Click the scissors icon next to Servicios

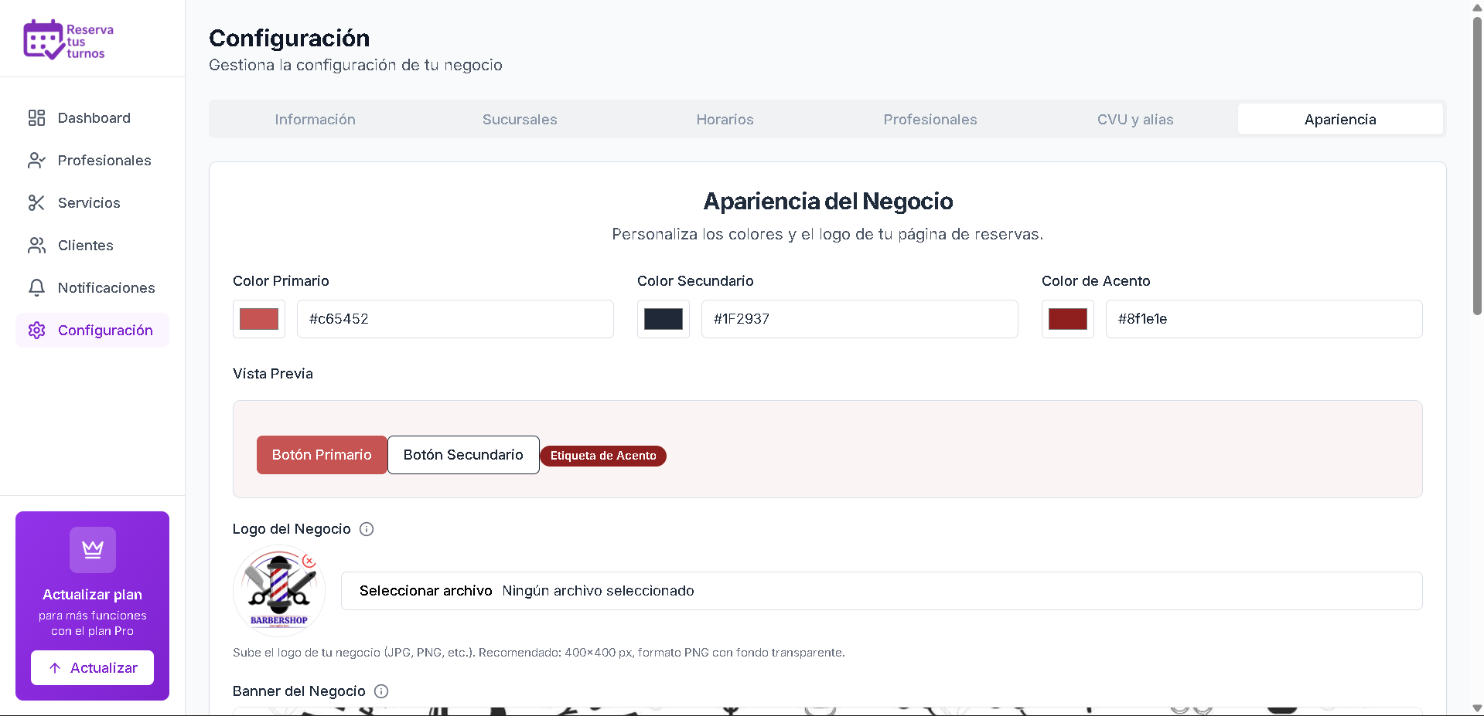tap(36, 202)
